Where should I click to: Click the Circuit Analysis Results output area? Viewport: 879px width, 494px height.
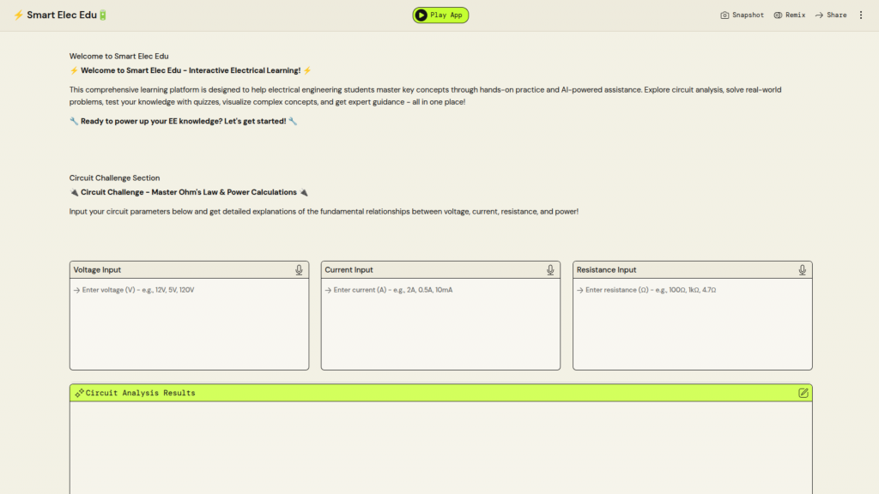click(x=440, y=446)
